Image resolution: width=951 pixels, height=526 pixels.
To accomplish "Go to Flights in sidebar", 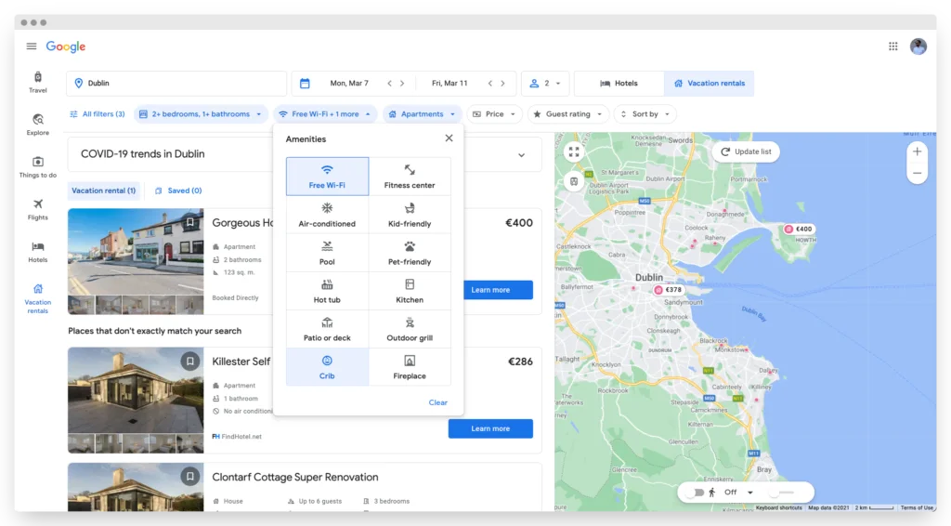I will 37,209.
